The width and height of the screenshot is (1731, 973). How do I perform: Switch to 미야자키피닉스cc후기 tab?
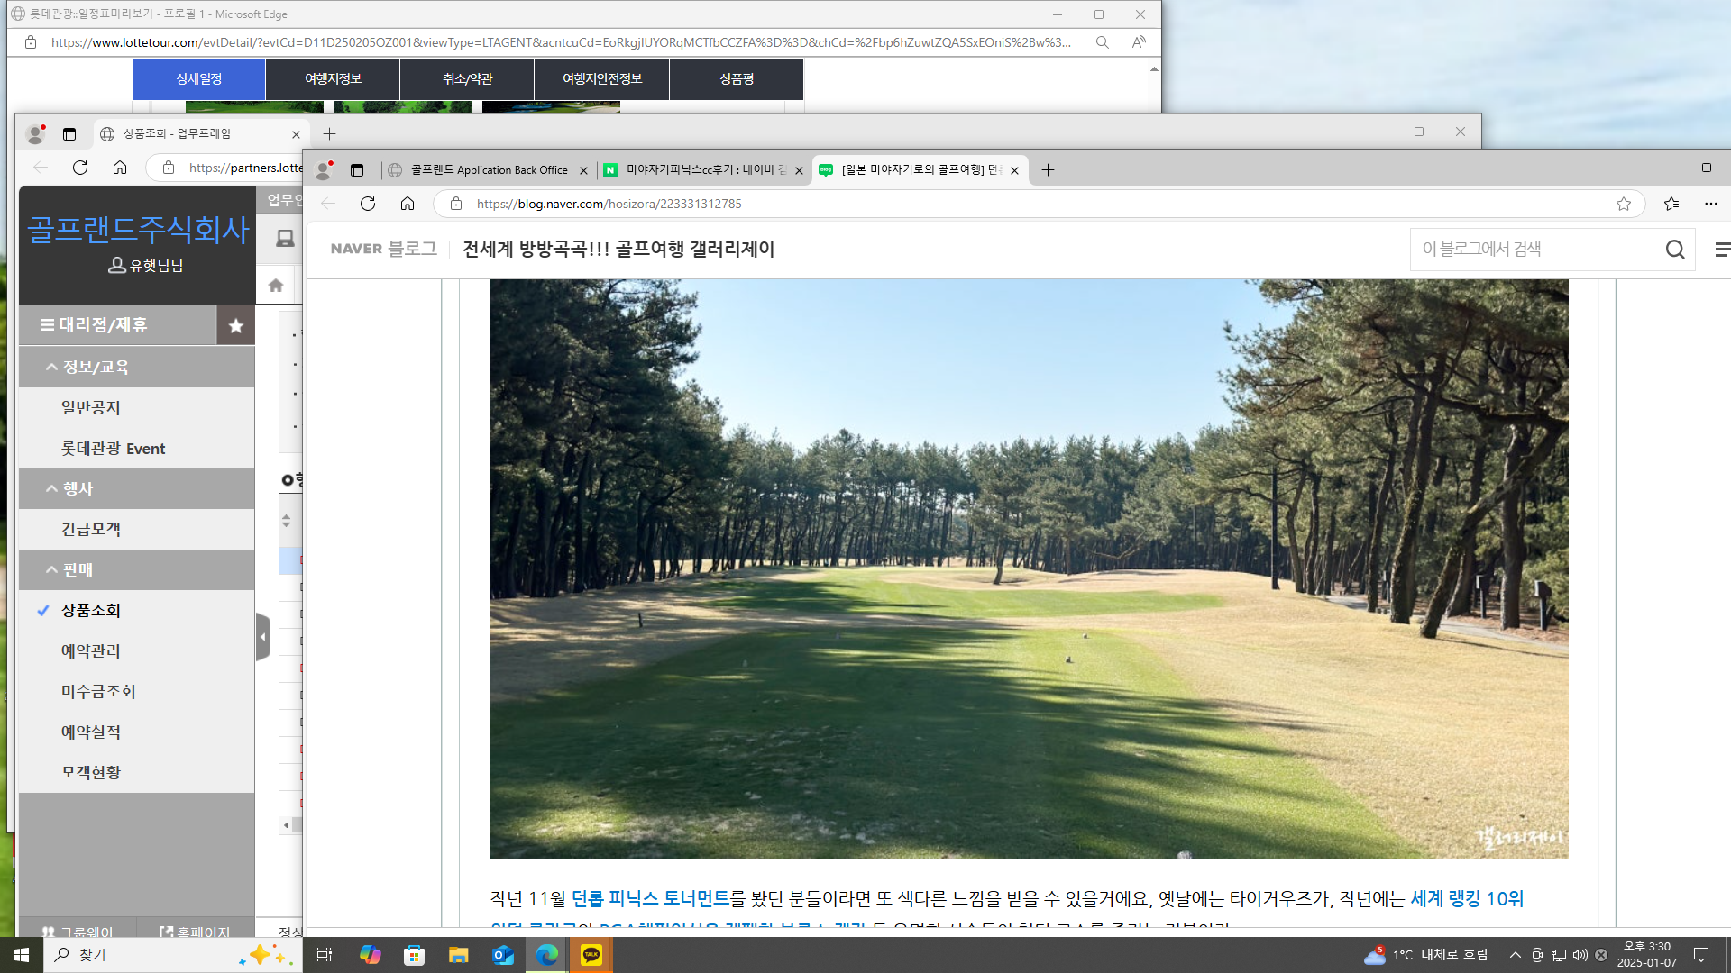703,170
